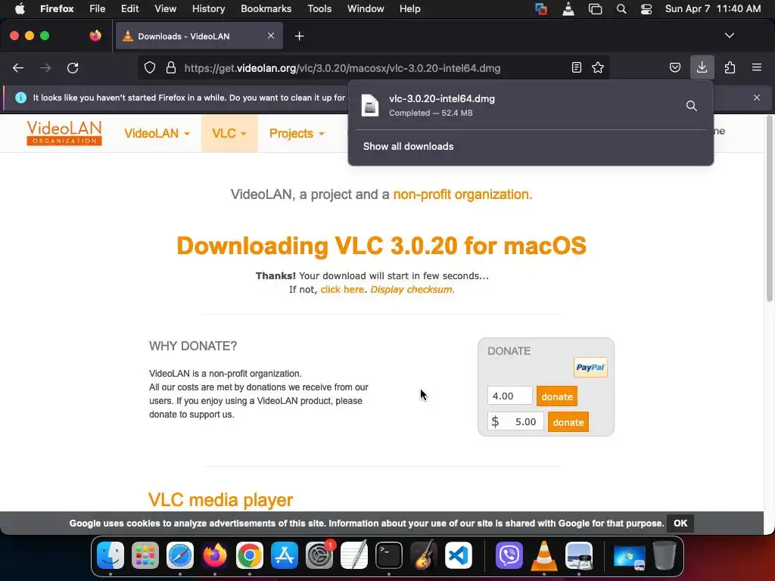Open the Tools menu
This screenshot has height=581, width=775.
point(319,9)
